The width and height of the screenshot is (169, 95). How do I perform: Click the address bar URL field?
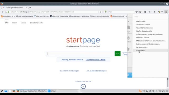pos(54,12)
